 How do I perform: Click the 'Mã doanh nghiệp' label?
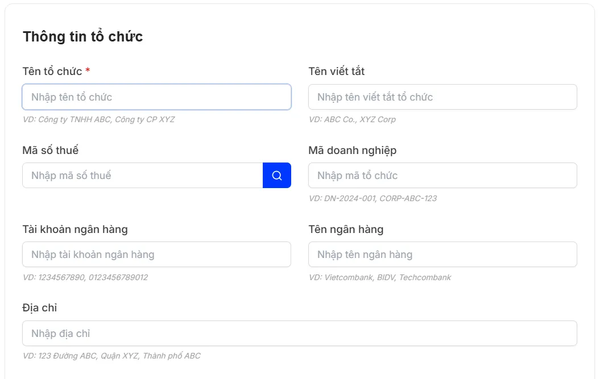tap(353, 151)
